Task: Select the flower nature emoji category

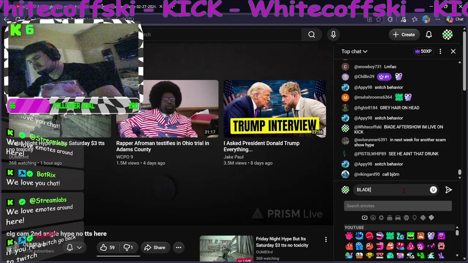Action: click(x=381, y=218)
